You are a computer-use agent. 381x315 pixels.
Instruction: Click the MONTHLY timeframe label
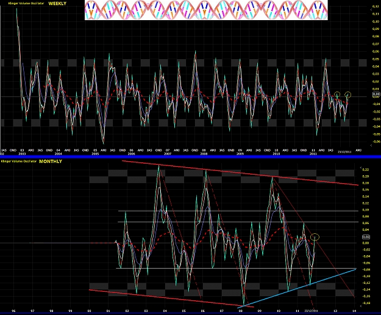tap(51, 161)
